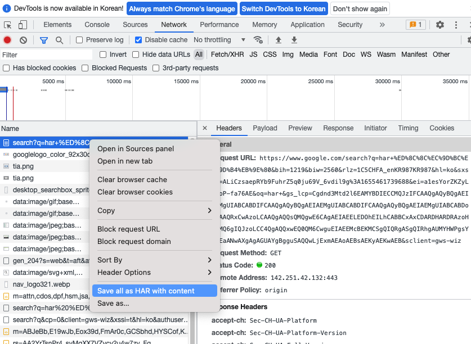This screenshot has width=471, height=344.
Task: Toggle the request filter funnel icon
Action: 44,40
